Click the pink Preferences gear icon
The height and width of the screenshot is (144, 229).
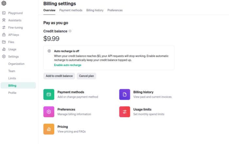pyautogui.click(x=49, y=112)
